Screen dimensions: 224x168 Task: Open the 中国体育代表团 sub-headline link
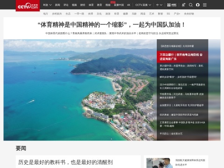point(69,33)
